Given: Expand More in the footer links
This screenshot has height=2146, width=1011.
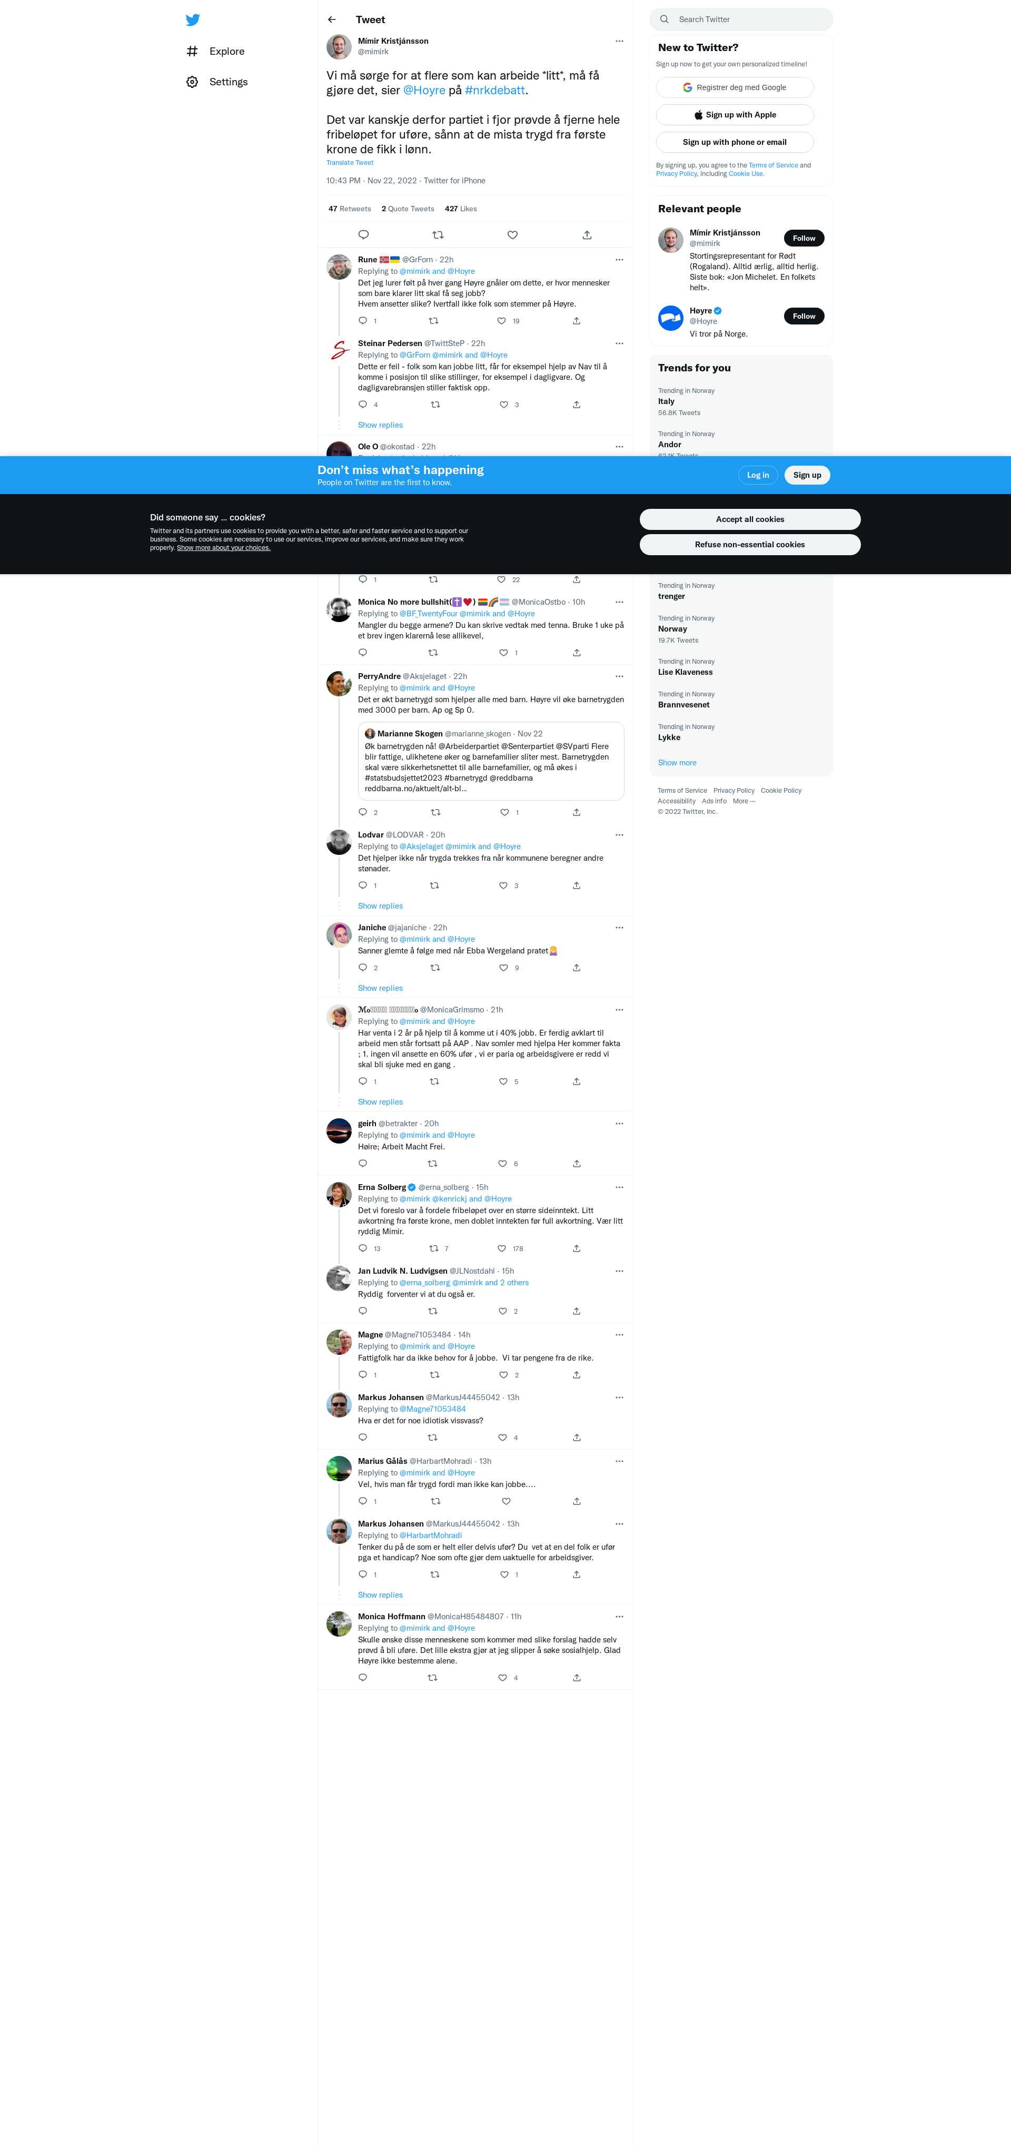Looking at the screenshot, I should (x=744, y=801).
